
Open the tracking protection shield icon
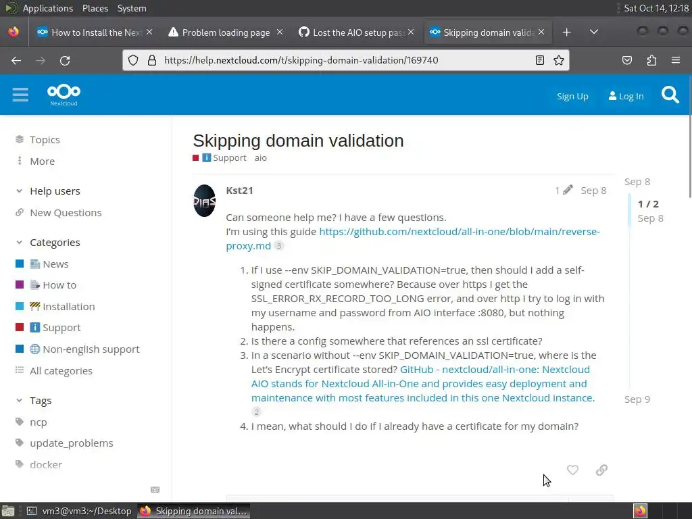133,60
